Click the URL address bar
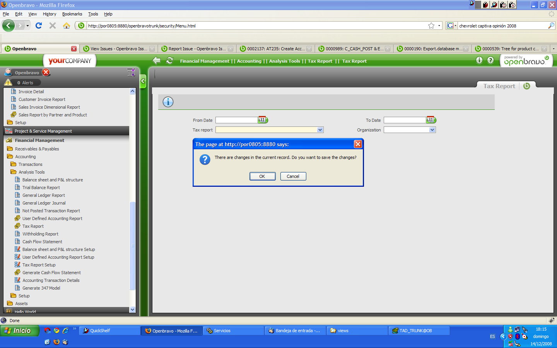 257,26
